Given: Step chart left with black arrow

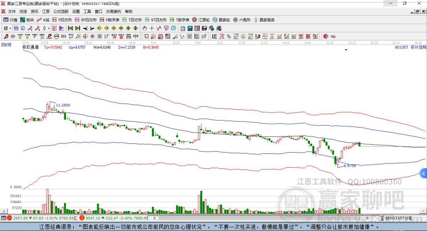Looking at the screenshot, I should (x=85, y=28).
